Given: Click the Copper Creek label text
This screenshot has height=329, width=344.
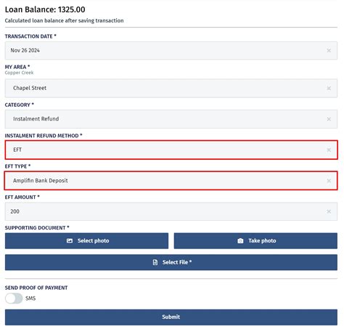Looking at the screenshot, I should [19, 73].
